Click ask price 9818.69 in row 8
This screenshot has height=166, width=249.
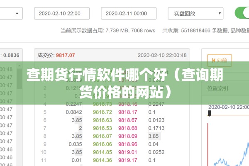click(127, 136)
